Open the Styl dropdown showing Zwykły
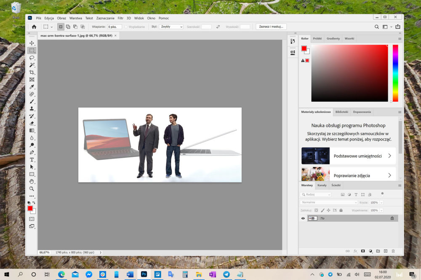The image size is (421, 280). [171, 26]
